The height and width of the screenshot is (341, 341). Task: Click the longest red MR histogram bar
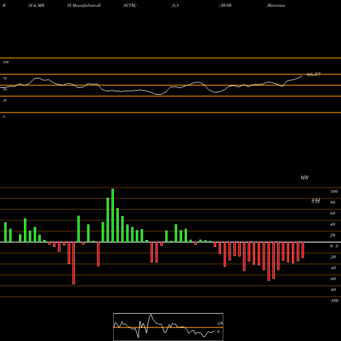tap(74, 263)
